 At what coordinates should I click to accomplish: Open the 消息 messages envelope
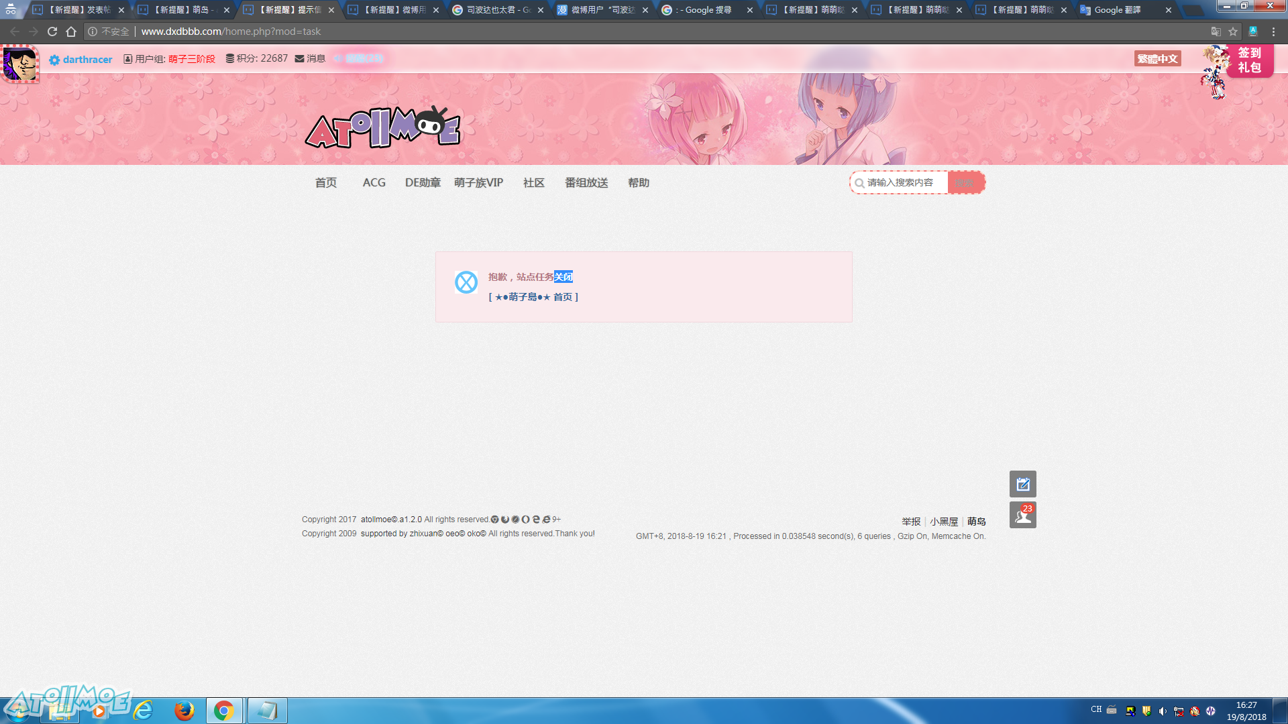pyautogui.click(x=310, y=58)
